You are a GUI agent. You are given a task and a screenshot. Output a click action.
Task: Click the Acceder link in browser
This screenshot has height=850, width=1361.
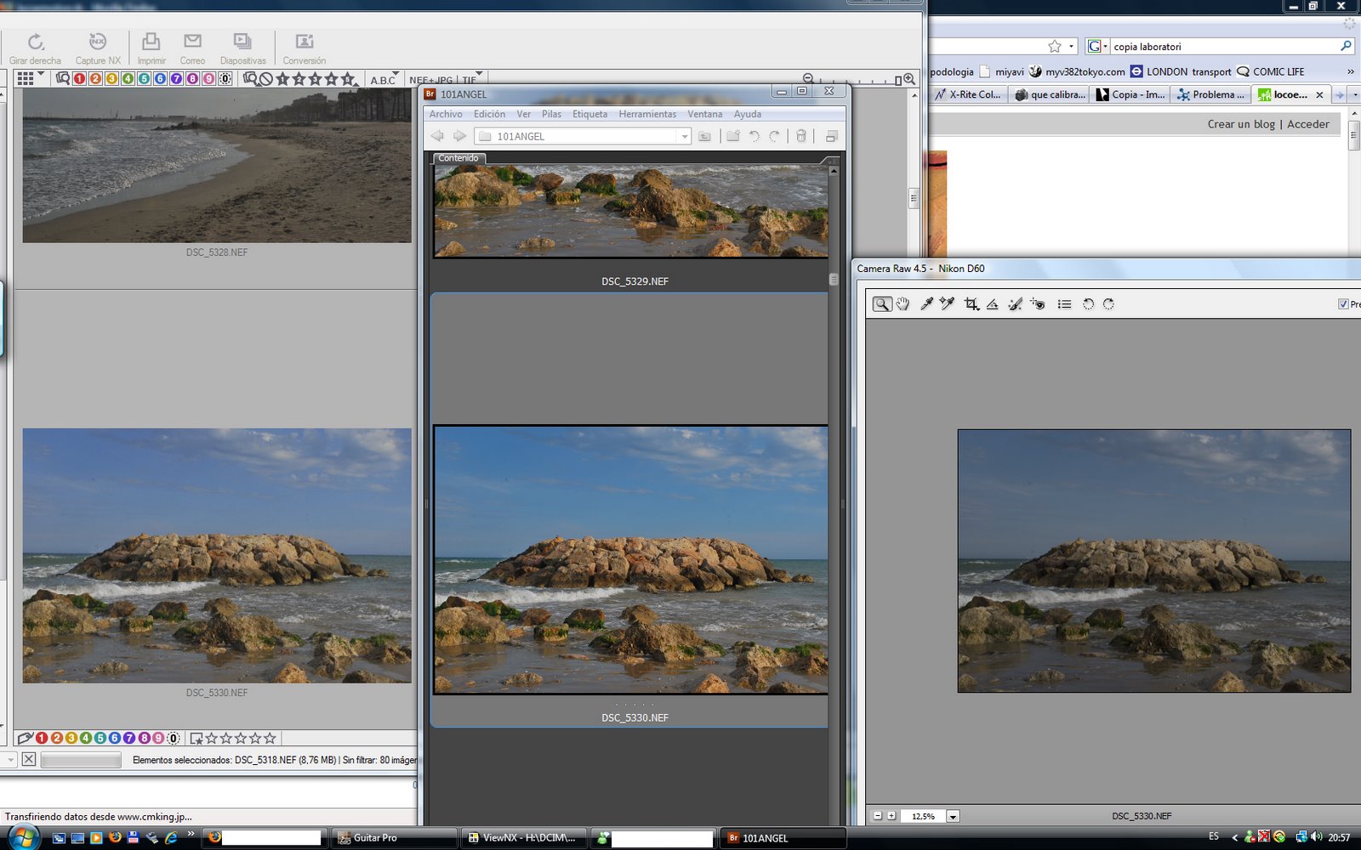coord(1308,124)
